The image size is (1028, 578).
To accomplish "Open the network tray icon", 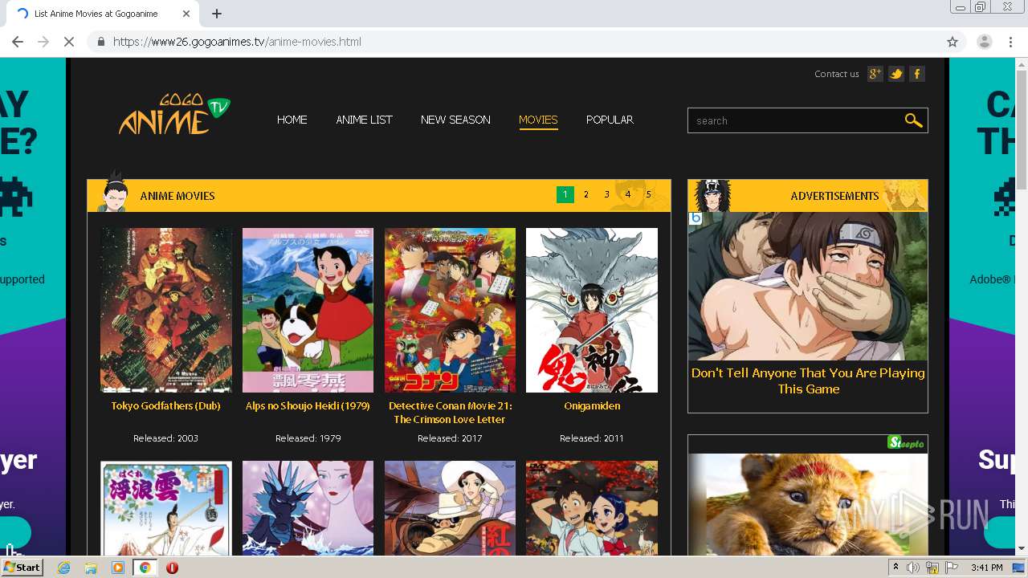I will coord(932,568).
